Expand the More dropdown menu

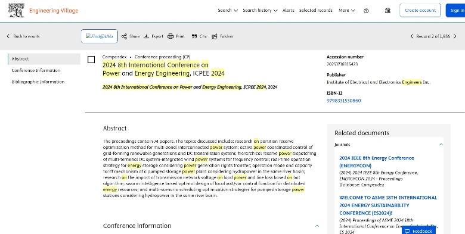(x=347, y=10)
